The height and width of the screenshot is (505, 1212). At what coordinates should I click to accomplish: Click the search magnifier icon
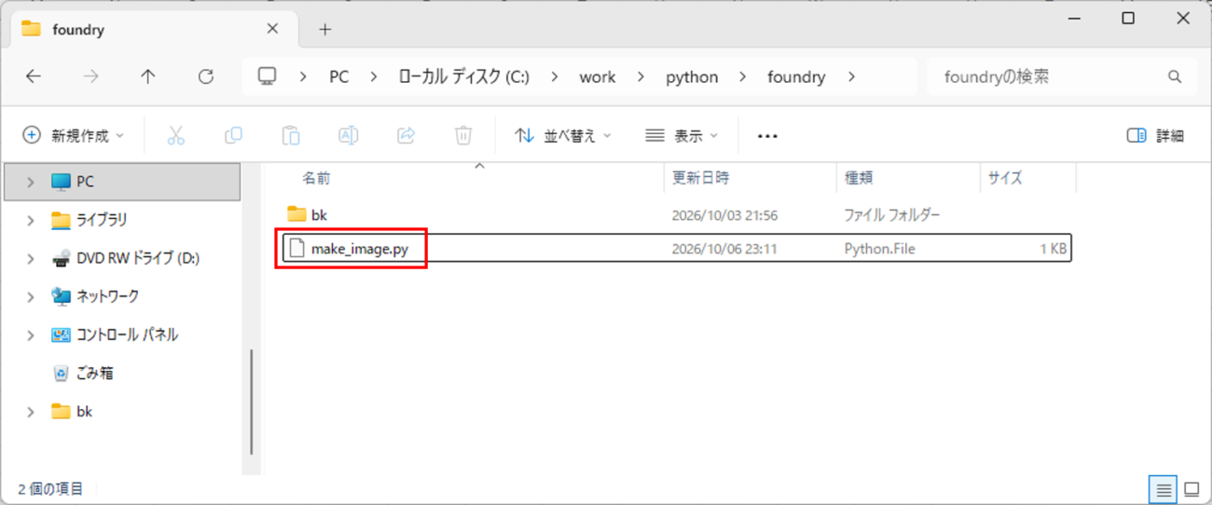pyautogui.click(x=1175, y=77)
